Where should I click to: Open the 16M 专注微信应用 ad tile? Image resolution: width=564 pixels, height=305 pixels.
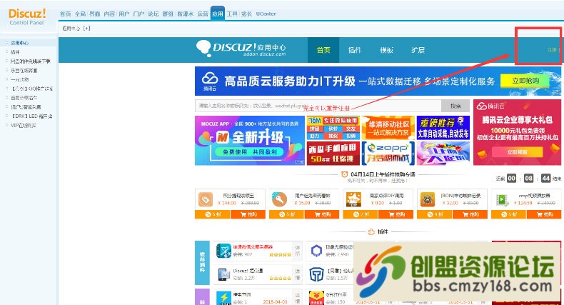tap(333, 128)
